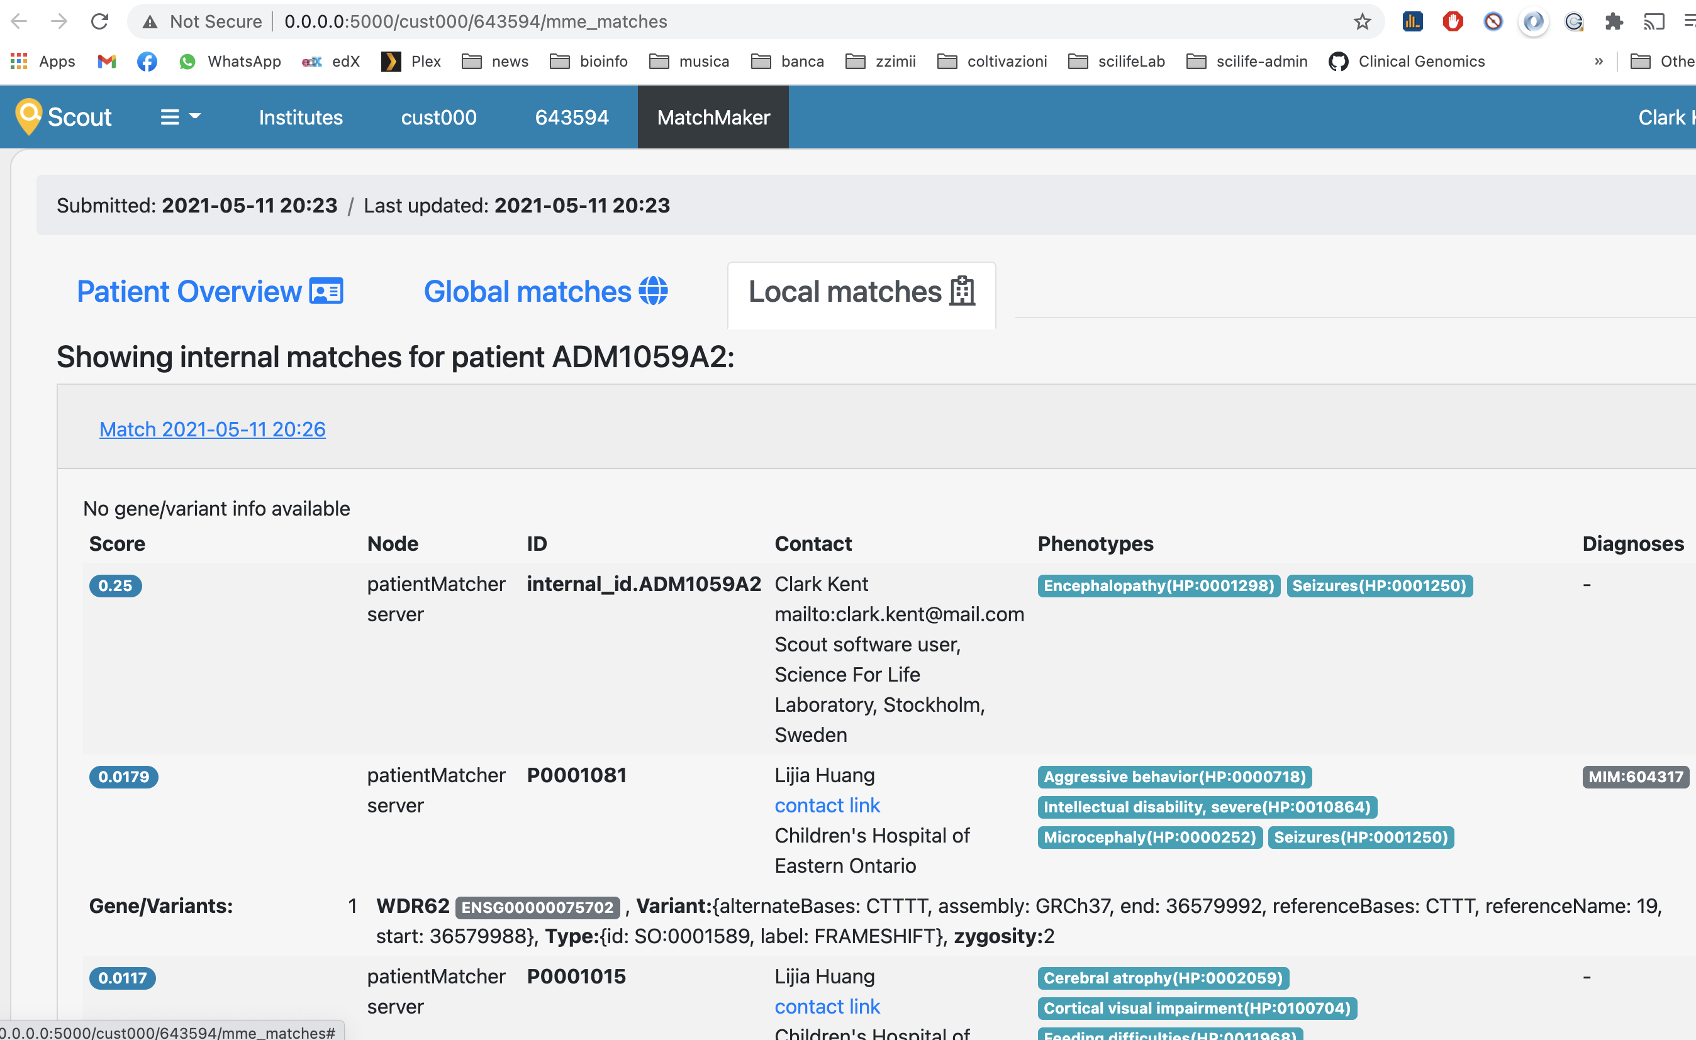Click the Grammarly-style G extension icon
Viewport: 1696px width, 1040px height.
[x=1573, y=22]
